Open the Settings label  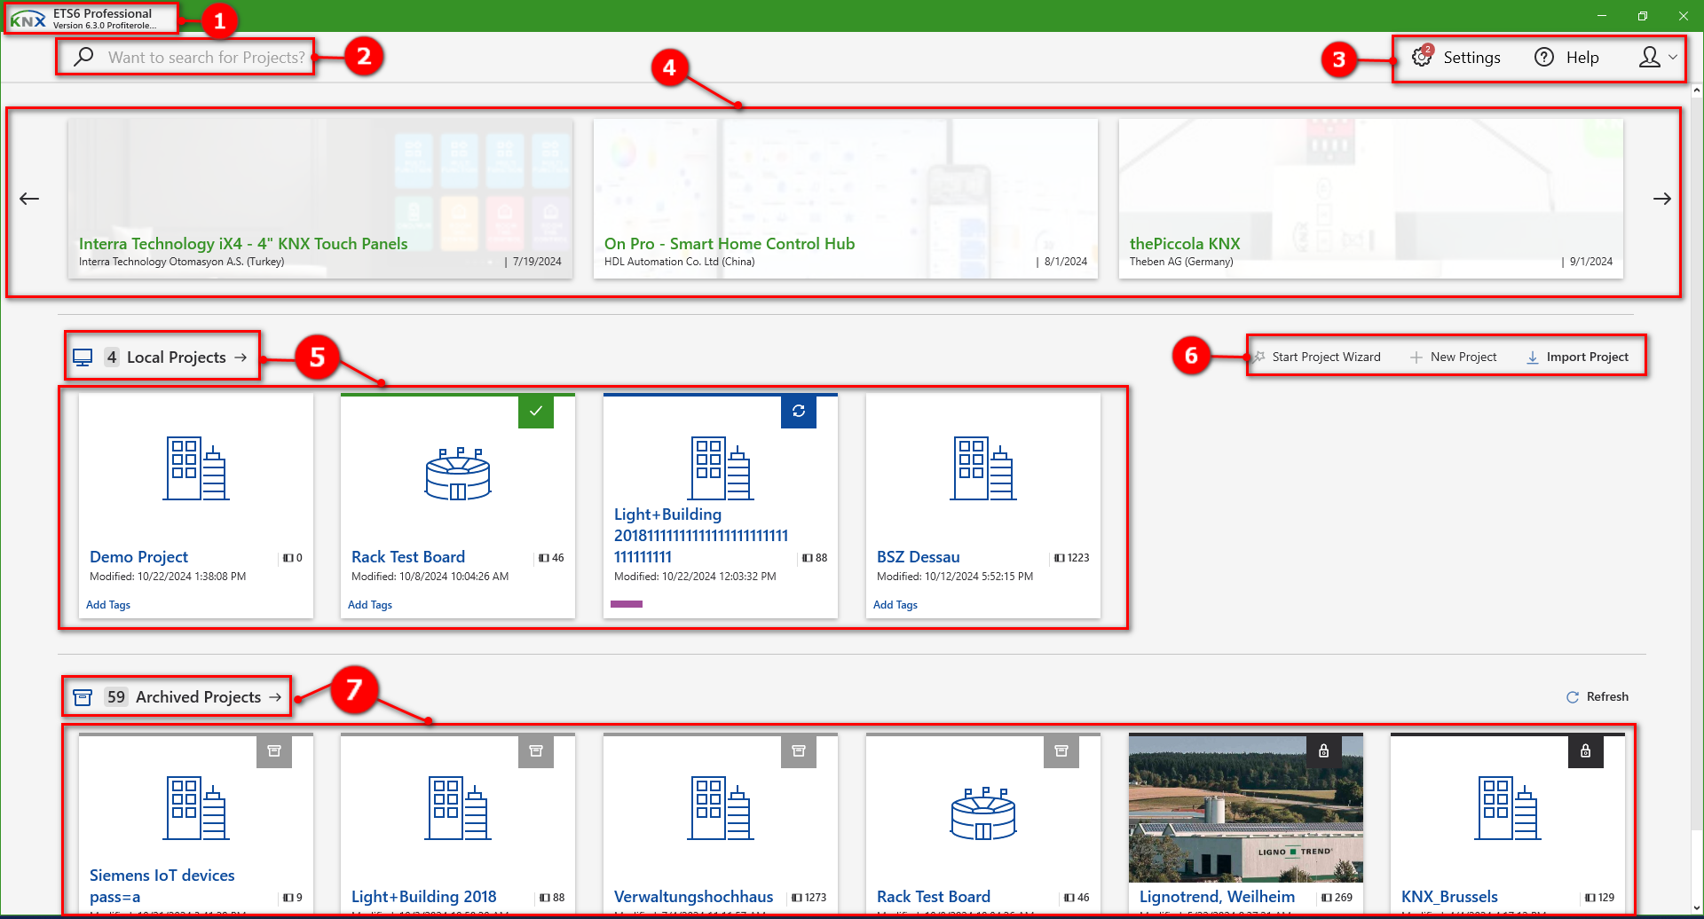point(1471,58)
